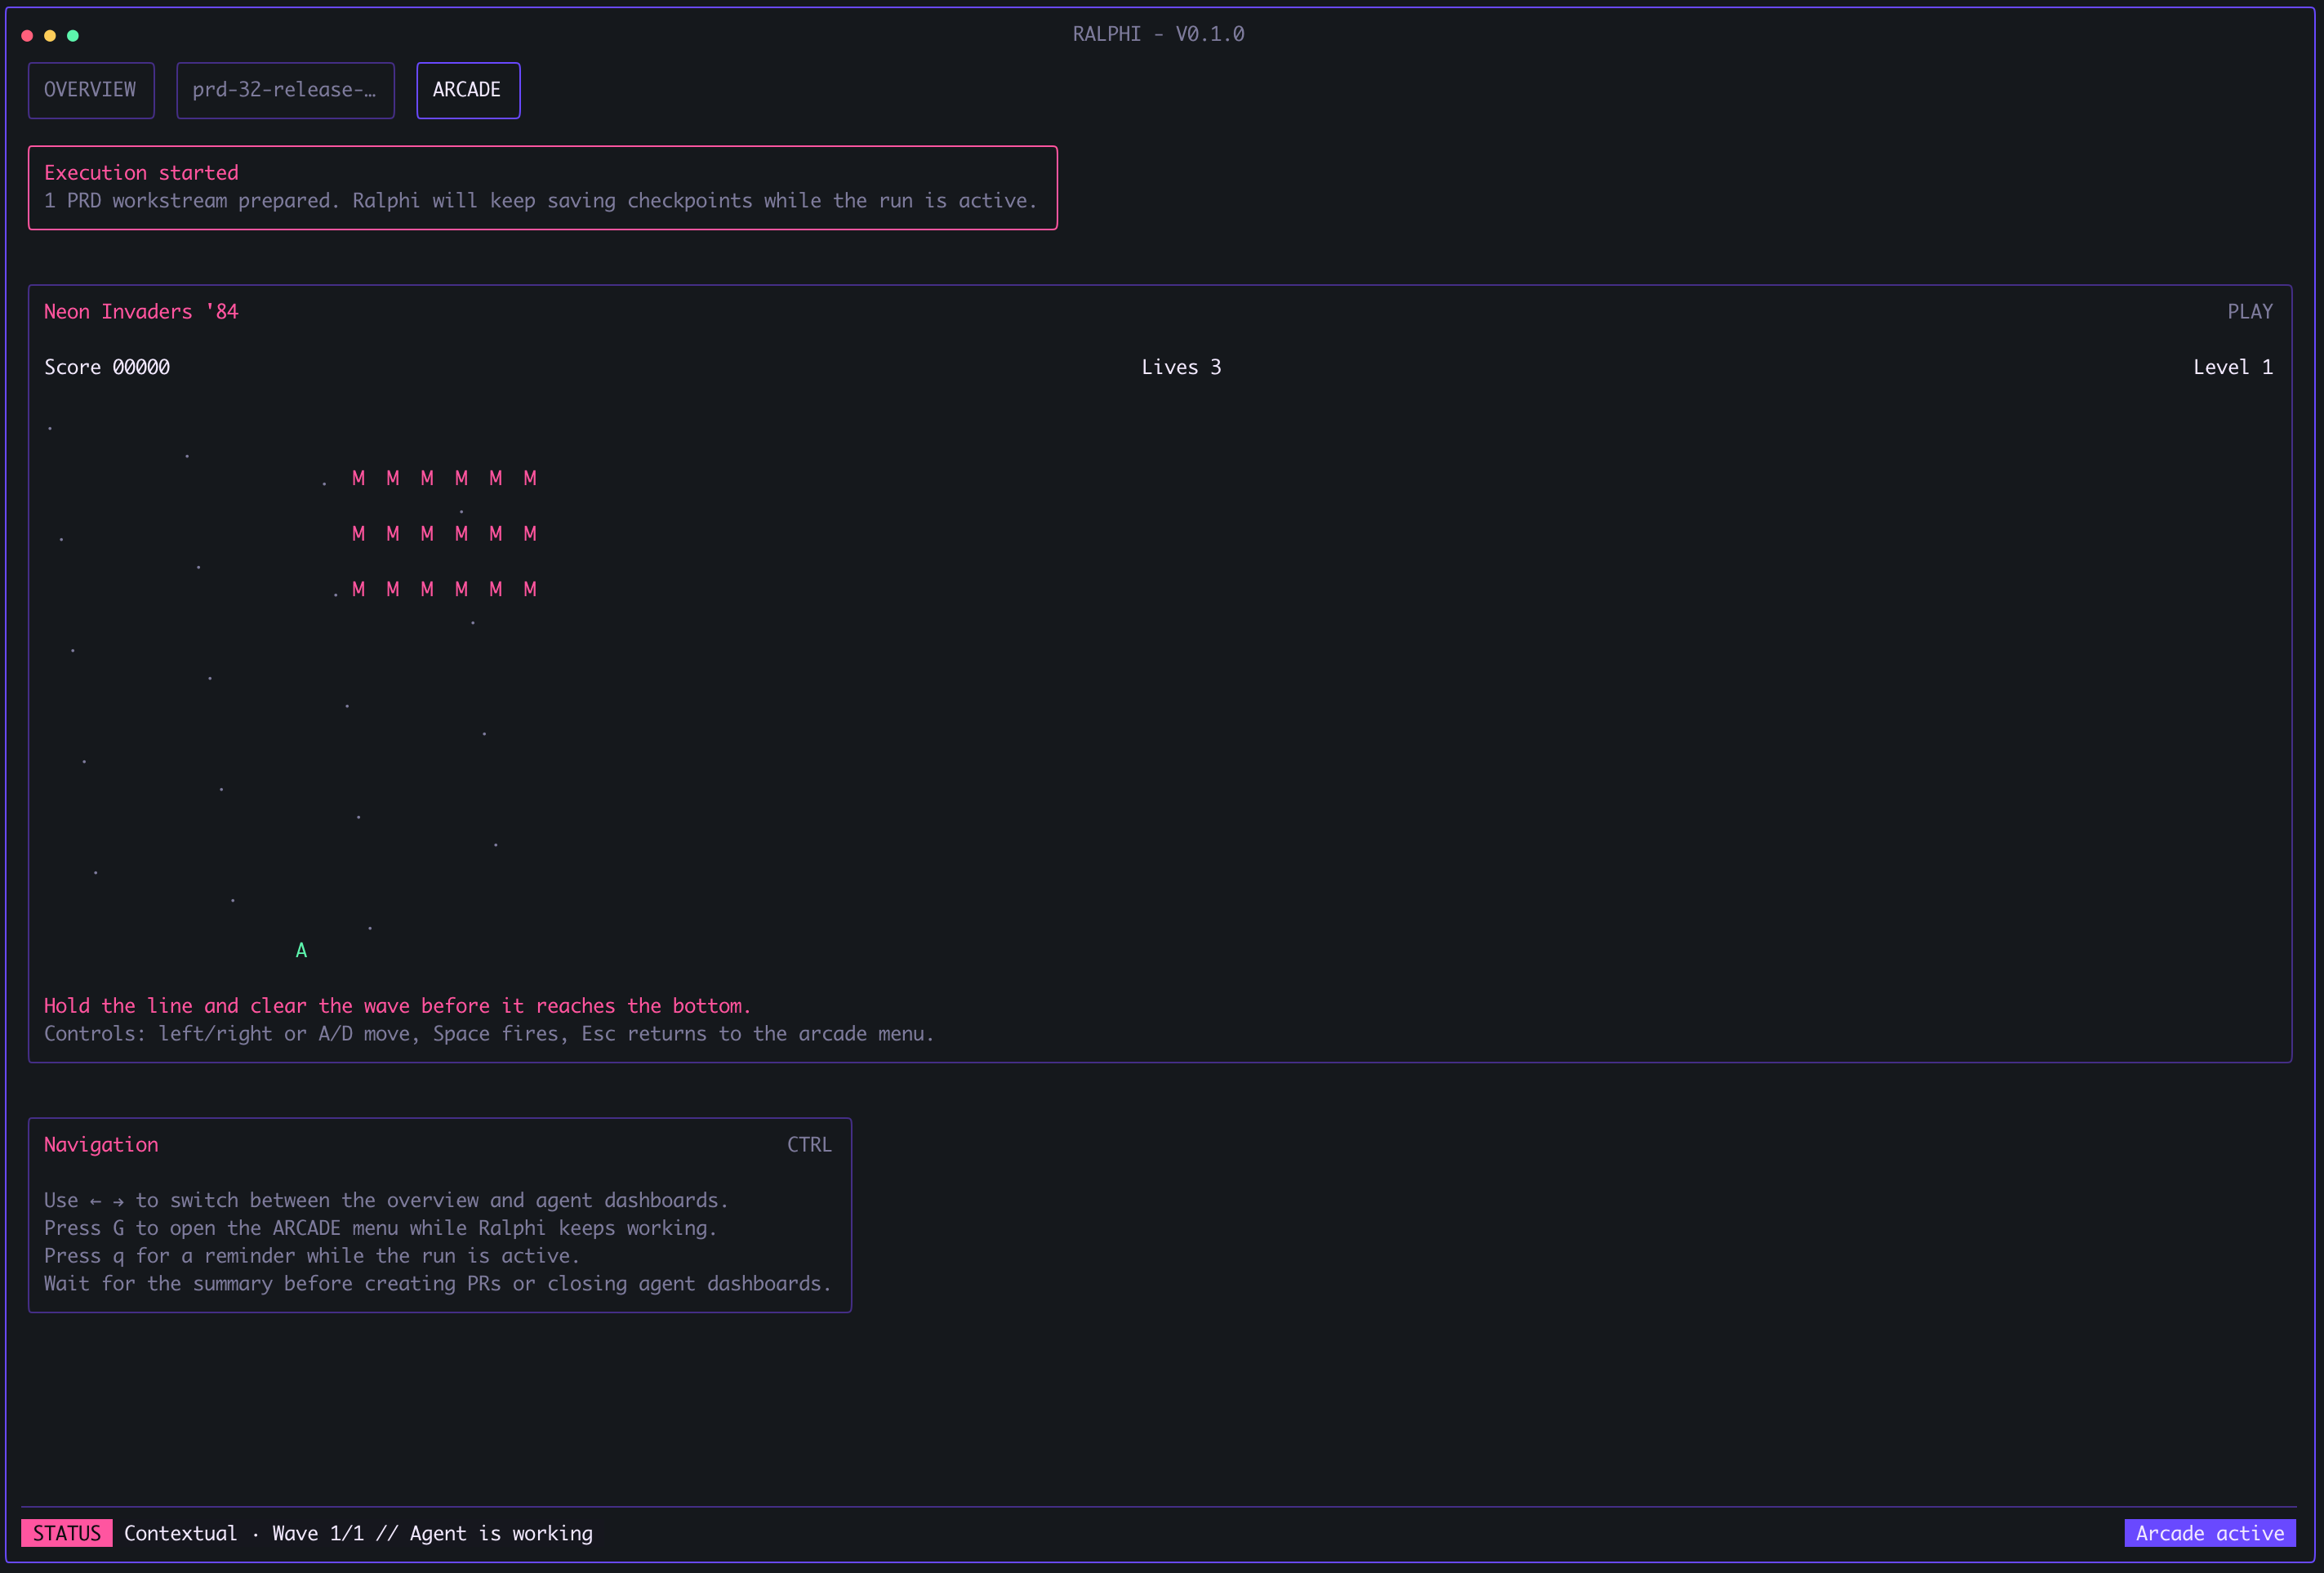2324x1573 pixels.
Task: Click the Neon Invaders '84 title
Action: coord(141,312)
